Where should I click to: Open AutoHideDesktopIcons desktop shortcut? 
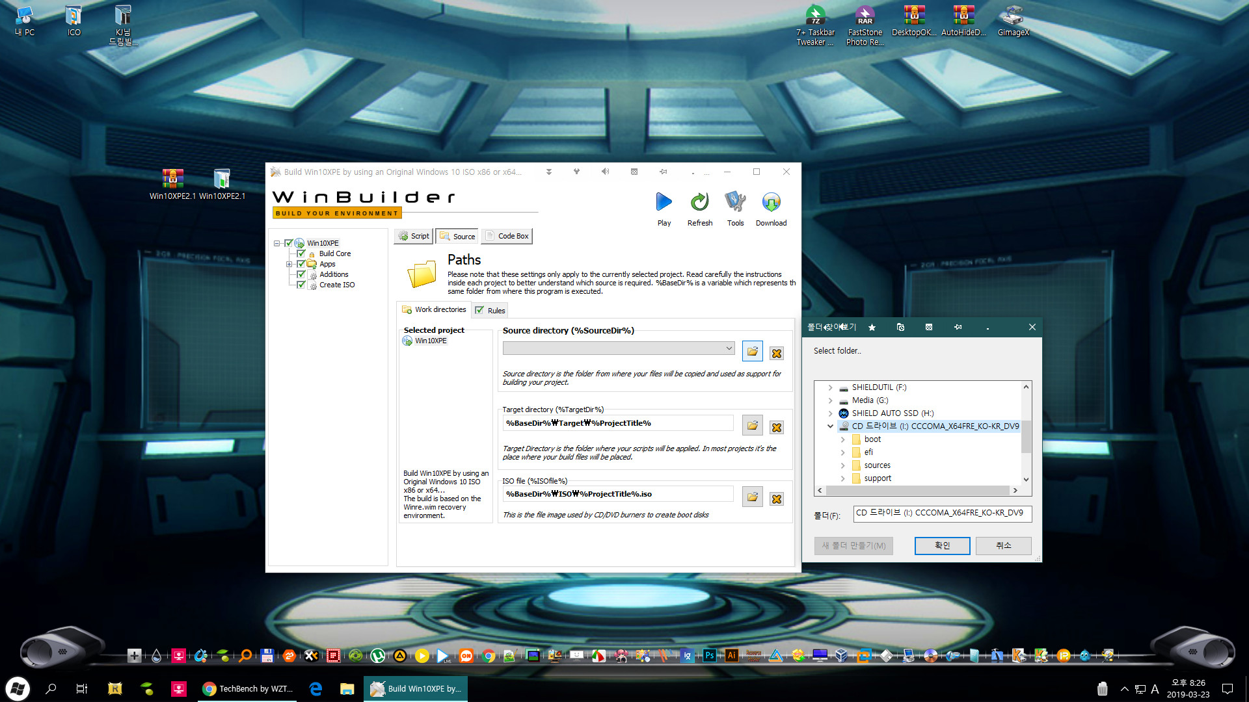coord(963,21)
